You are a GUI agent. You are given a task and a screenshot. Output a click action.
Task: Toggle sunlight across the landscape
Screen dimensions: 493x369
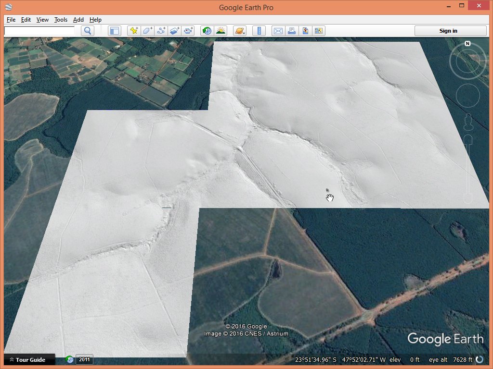point(221,31)
